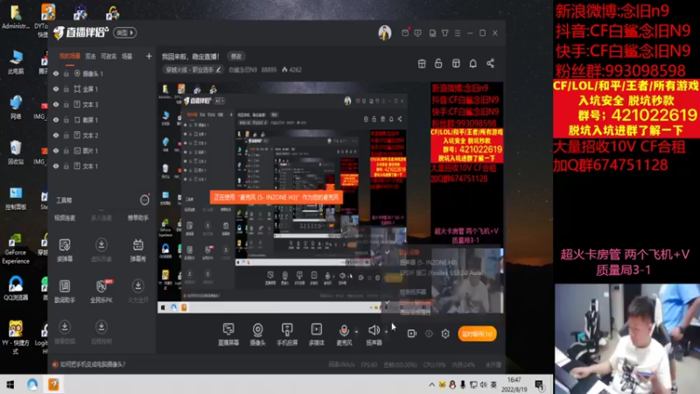Switch to the third scene tab
700x394 pixels.
(108, 56)
